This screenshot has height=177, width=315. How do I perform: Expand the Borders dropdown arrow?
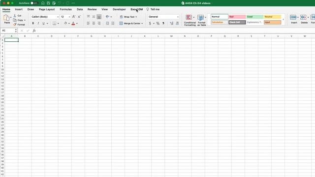pos(58,24)
